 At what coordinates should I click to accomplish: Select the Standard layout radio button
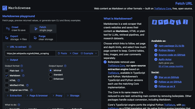51,75
